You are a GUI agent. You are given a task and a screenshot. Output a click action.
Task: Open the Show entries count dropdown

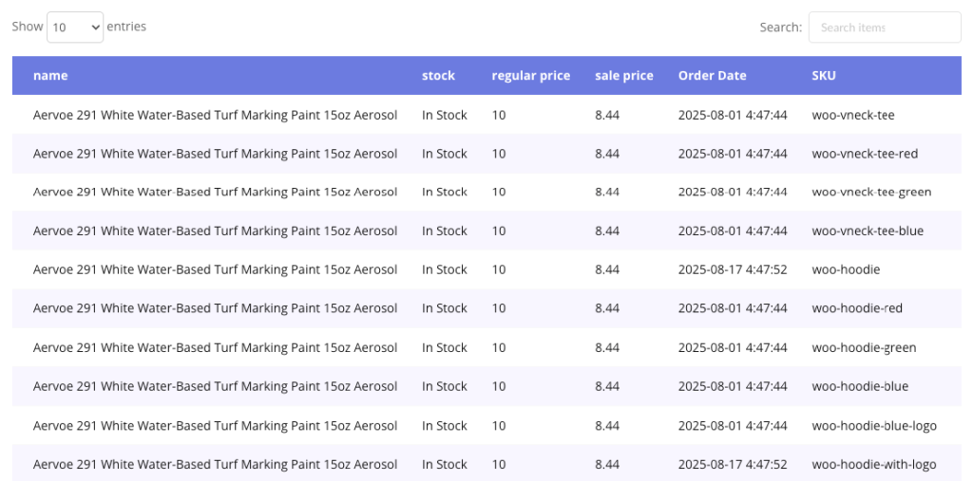[75, 28]
